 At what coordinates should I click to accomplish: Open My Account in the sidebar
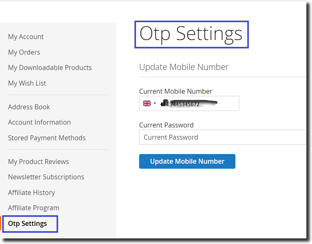coord(26,37)
